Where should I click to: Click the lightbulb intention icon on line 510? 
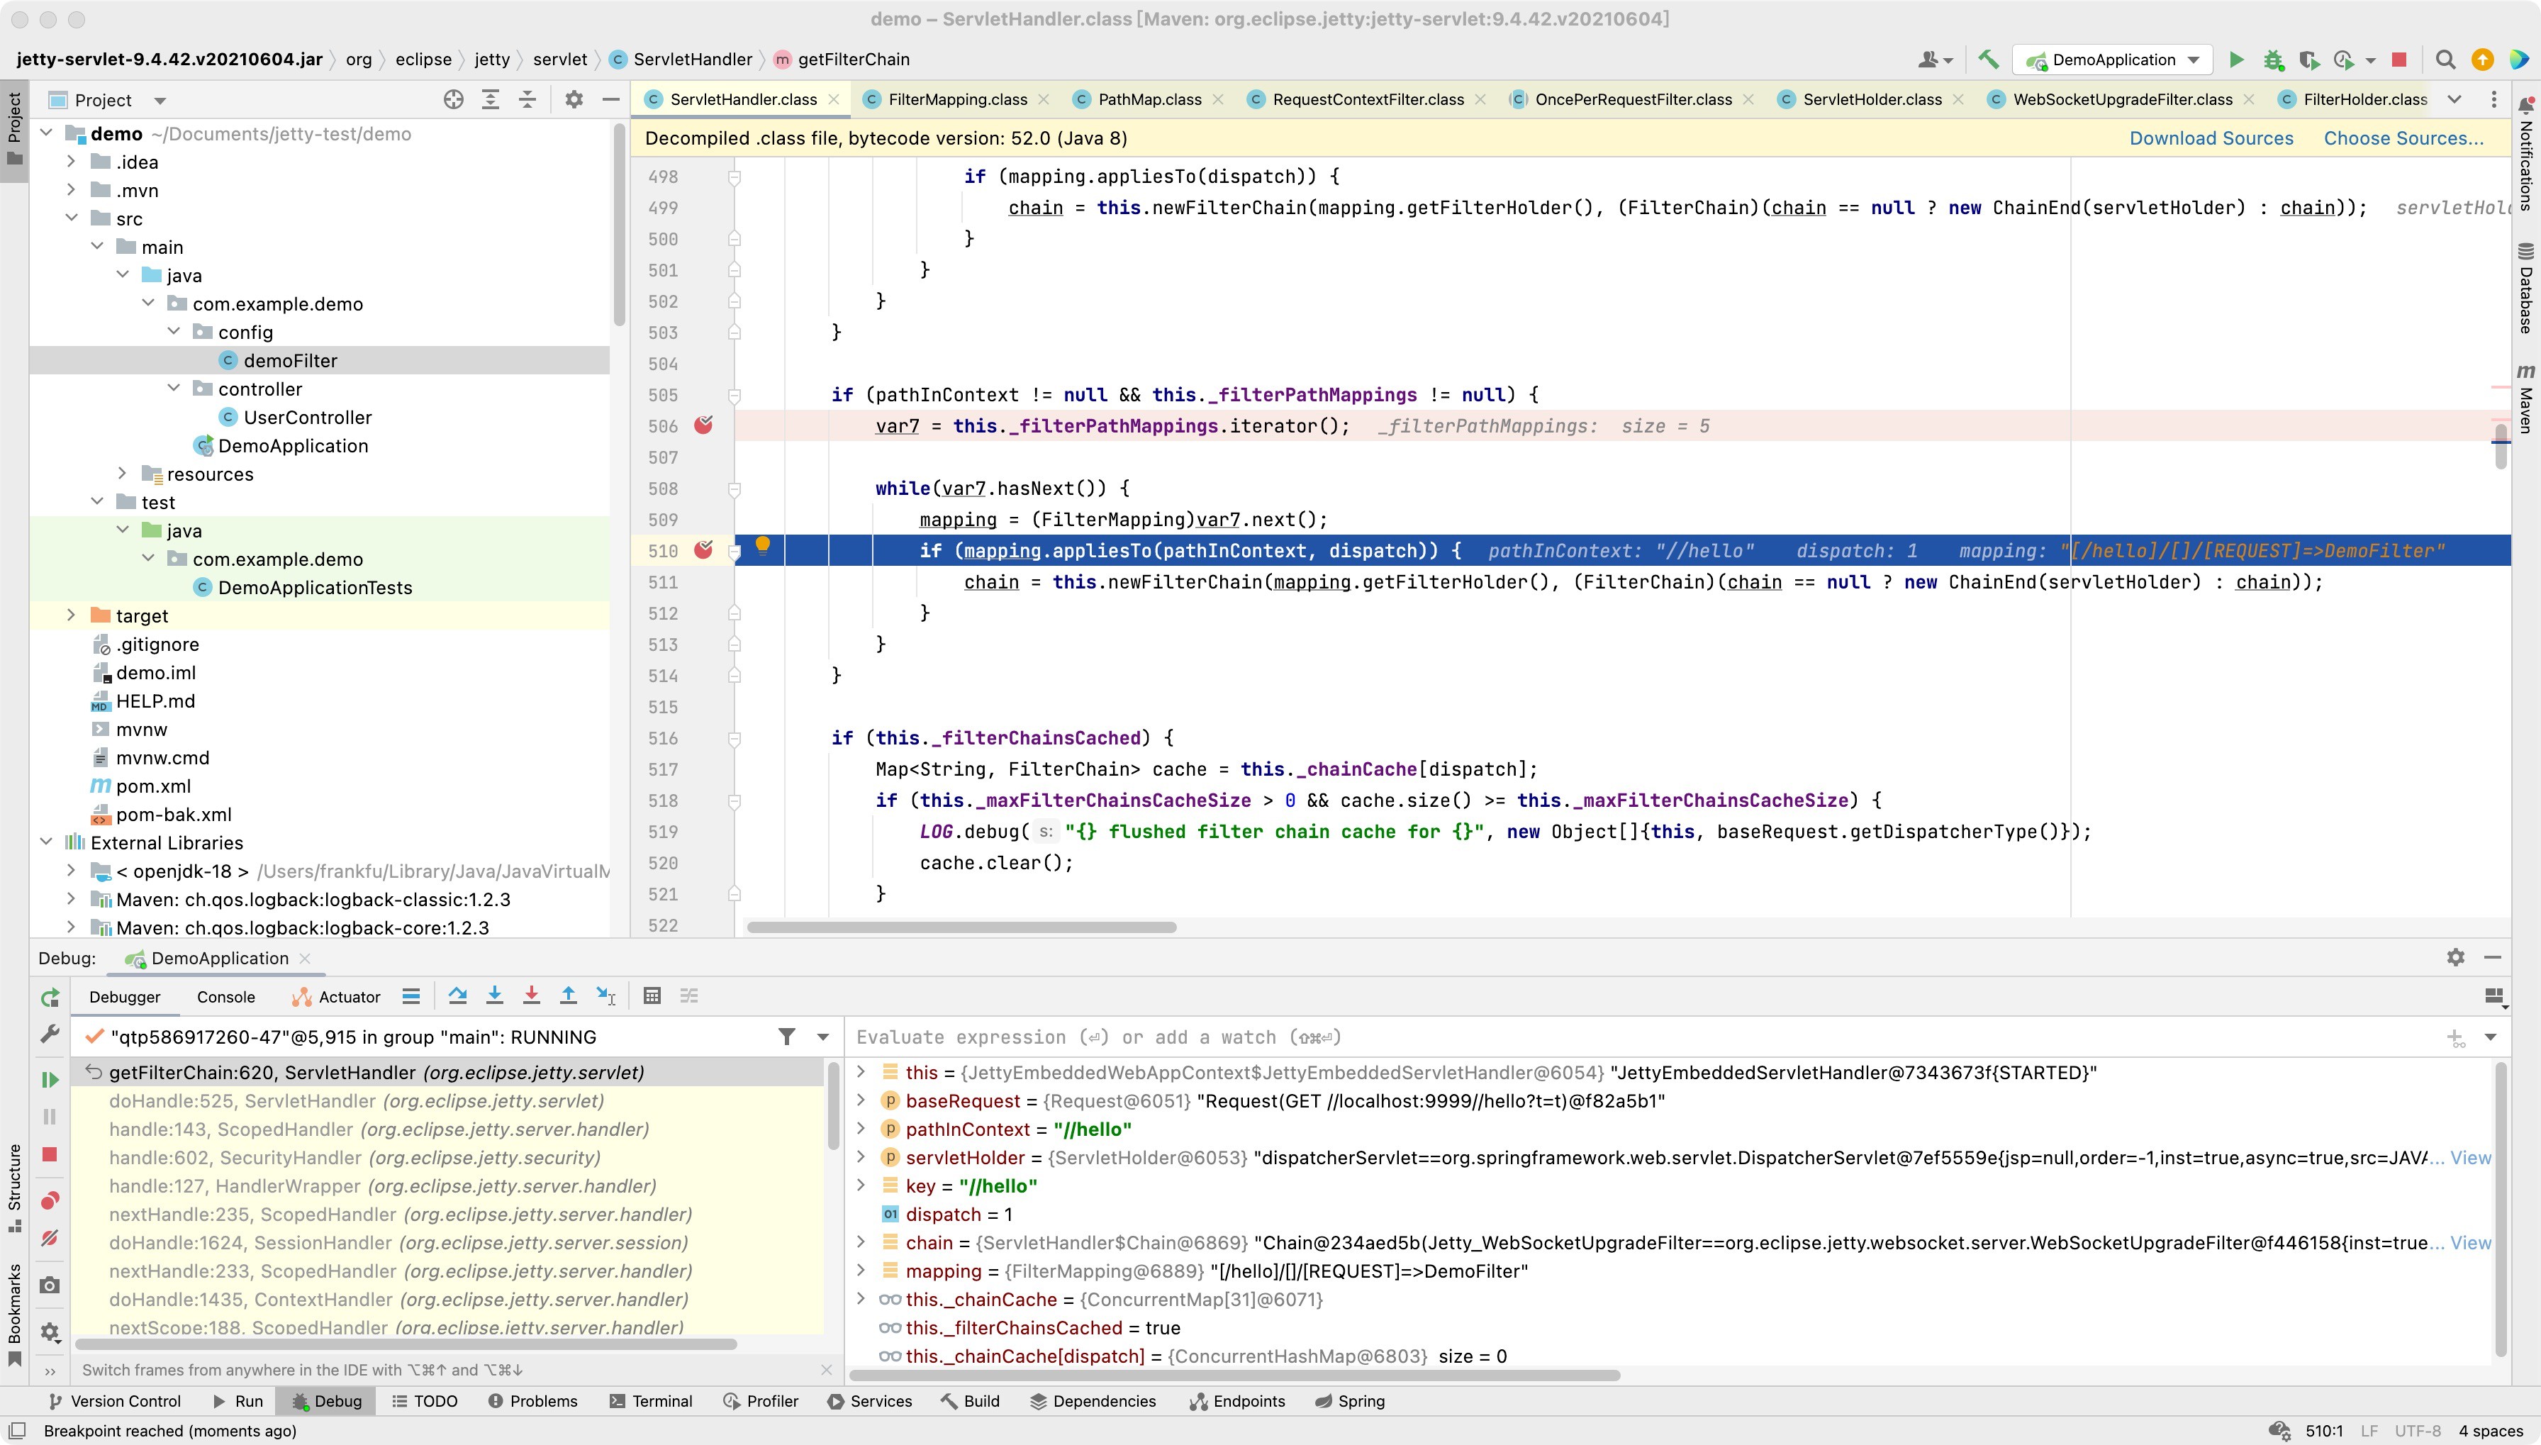point(763,544)
